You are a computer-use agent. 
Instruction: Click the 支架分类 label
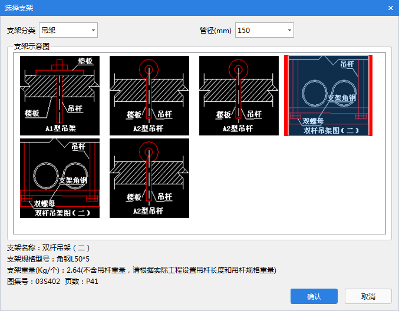pos(21,31)
